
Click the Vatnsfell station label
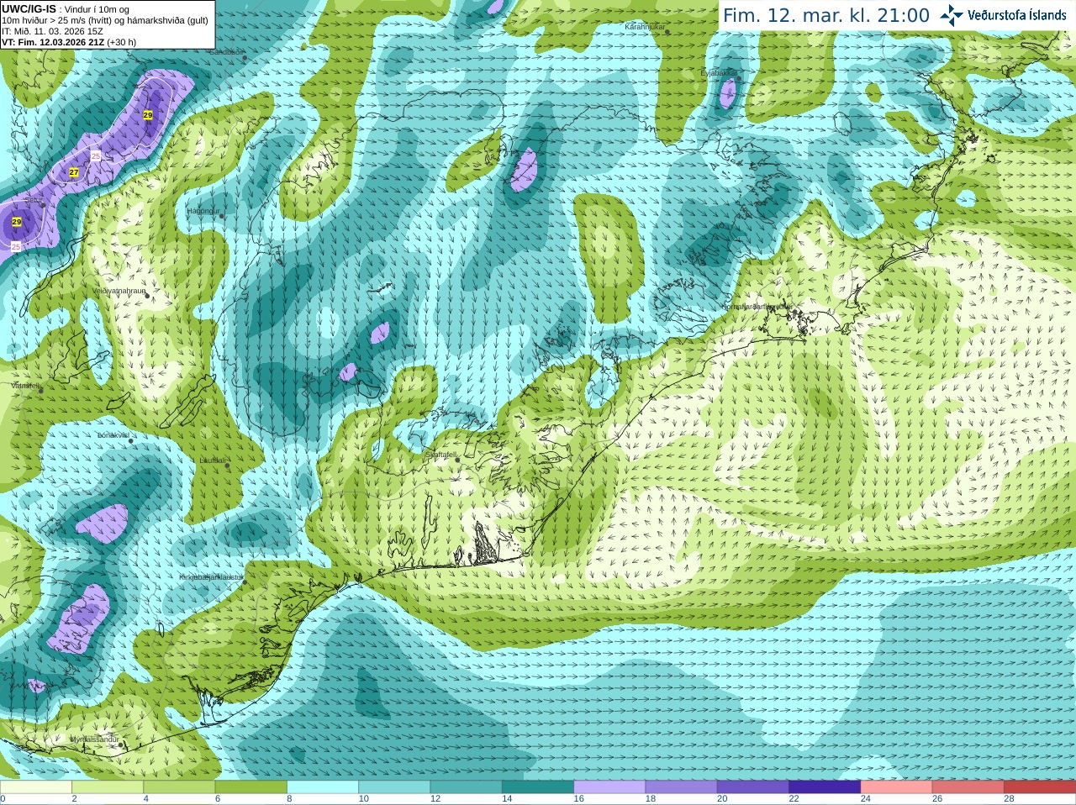(26, 386)
